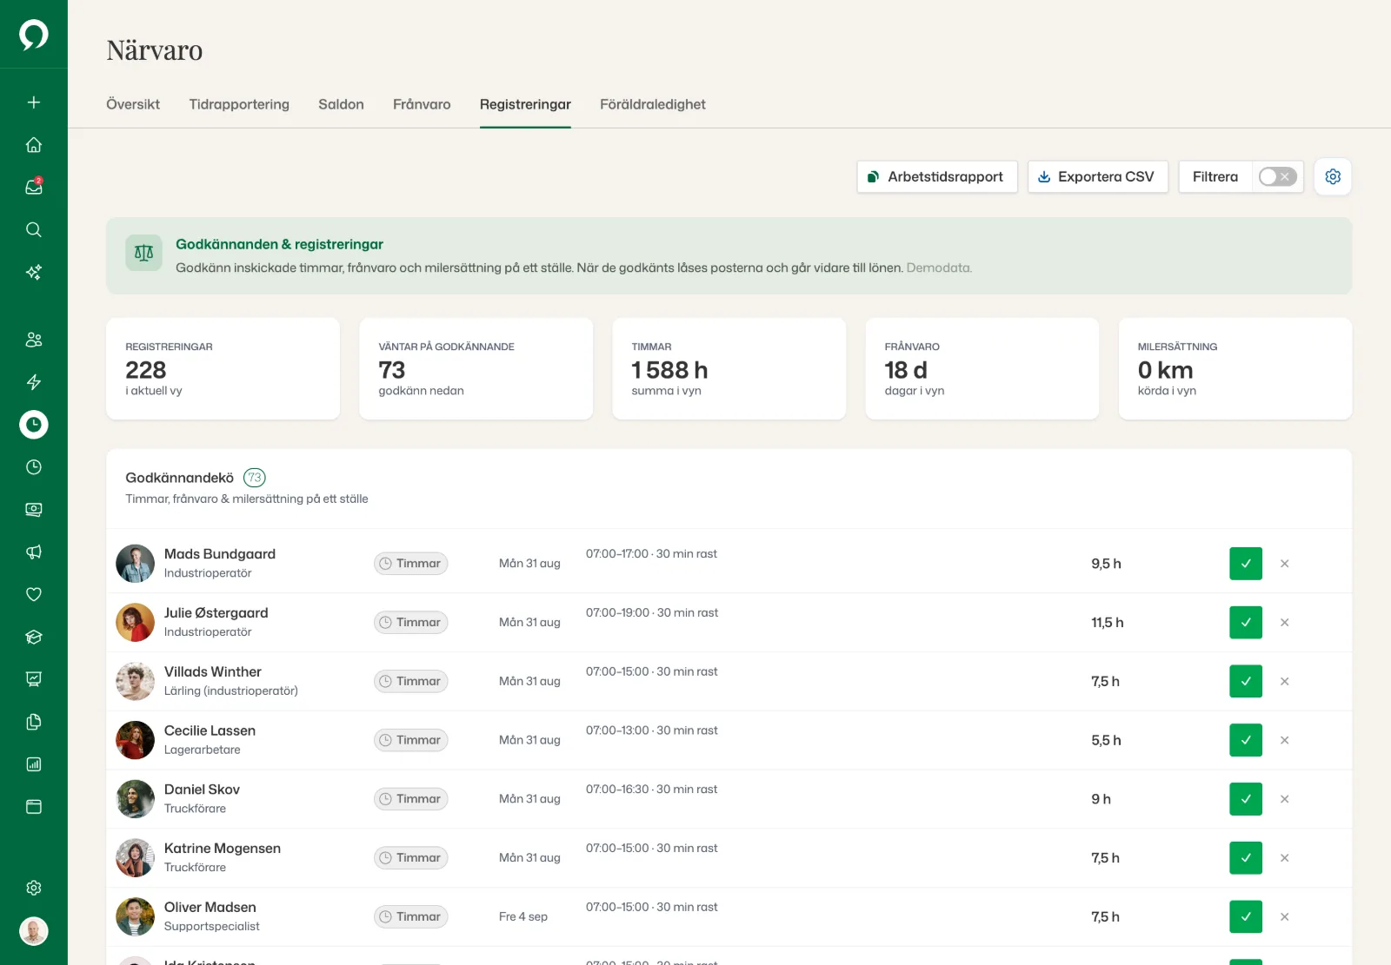The width and height of the screenshot is (1391, 965).
Task: Click the search magnifier icon in the sidebar
Action: (x=34, y=229)
